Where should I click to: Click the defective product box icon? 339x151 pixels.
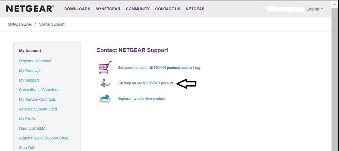click(x=105, y=99)
